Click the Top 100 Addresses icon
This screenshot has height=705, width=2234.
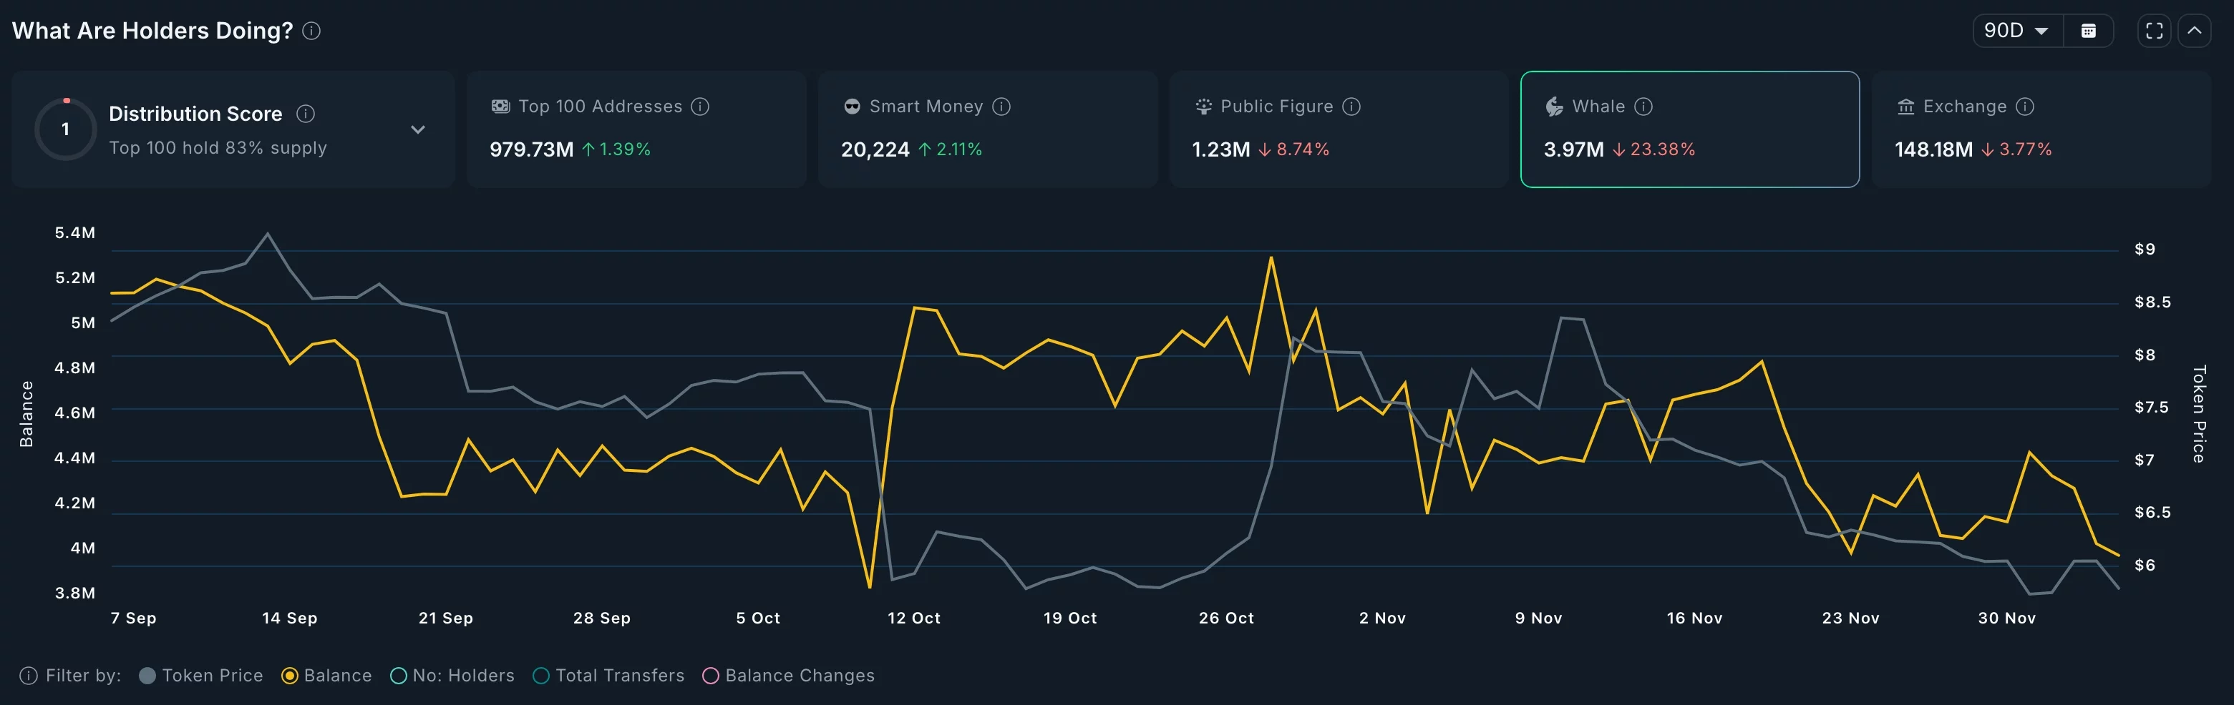click(x=501, y=106)
